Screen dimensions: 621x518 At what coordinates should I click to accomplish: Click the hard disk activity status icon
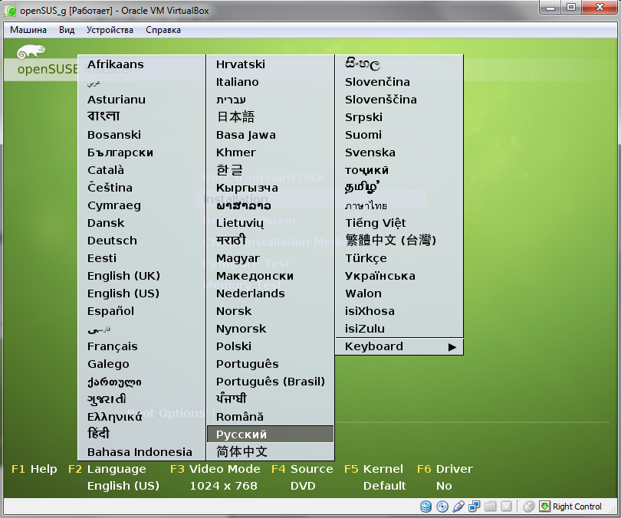(x=426, y=507)
